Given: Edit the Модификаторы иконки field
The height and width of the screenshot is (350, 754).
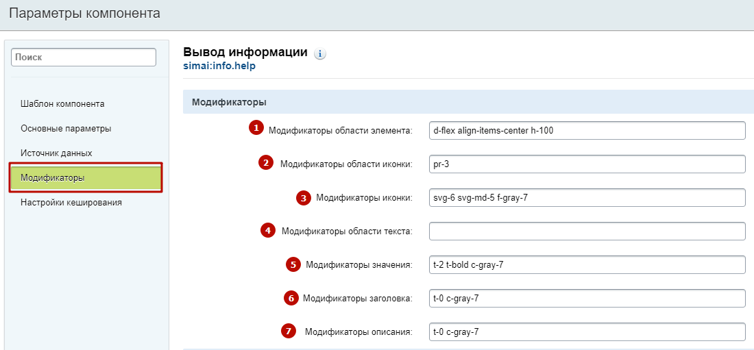Looking at the screenshot, I should [x=587, y=198].
